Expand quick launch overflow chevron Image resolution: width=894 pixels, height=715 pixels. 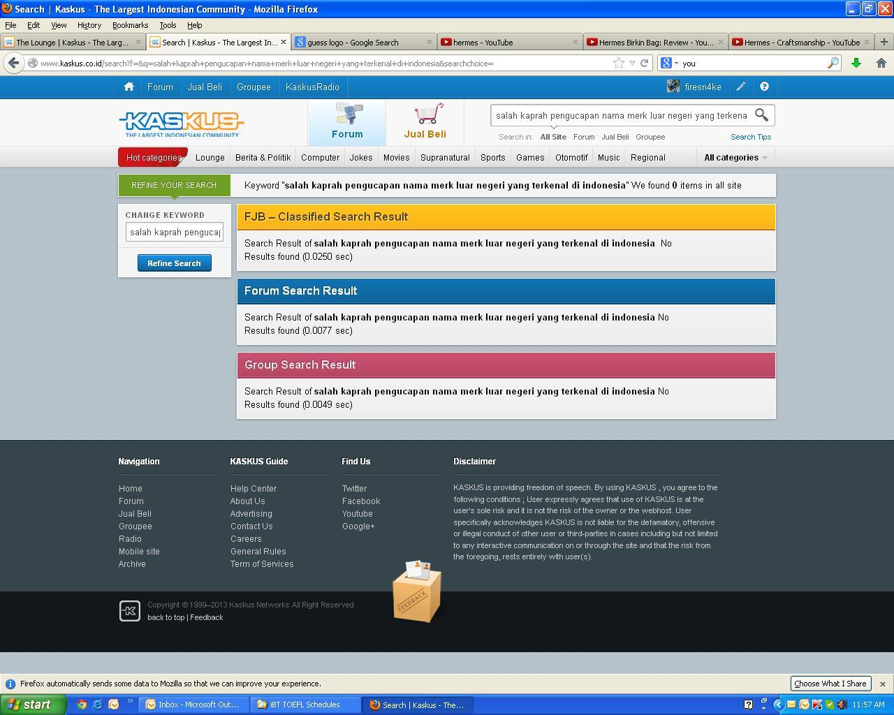click(130, 702)
